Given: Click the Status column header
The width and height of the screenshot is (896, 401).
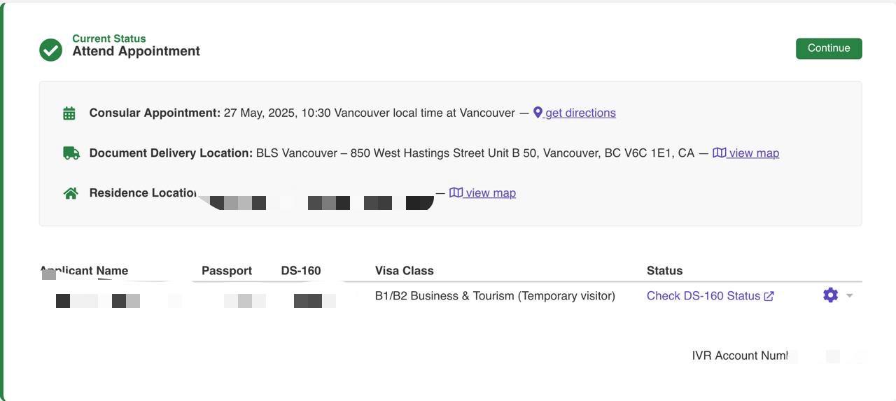Looking at the screenshot, I should coord(664,271).
